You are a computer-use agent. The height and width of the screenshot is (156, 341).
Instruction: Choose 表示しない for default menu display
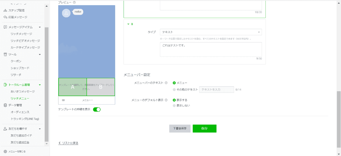(x=174, y=105)
